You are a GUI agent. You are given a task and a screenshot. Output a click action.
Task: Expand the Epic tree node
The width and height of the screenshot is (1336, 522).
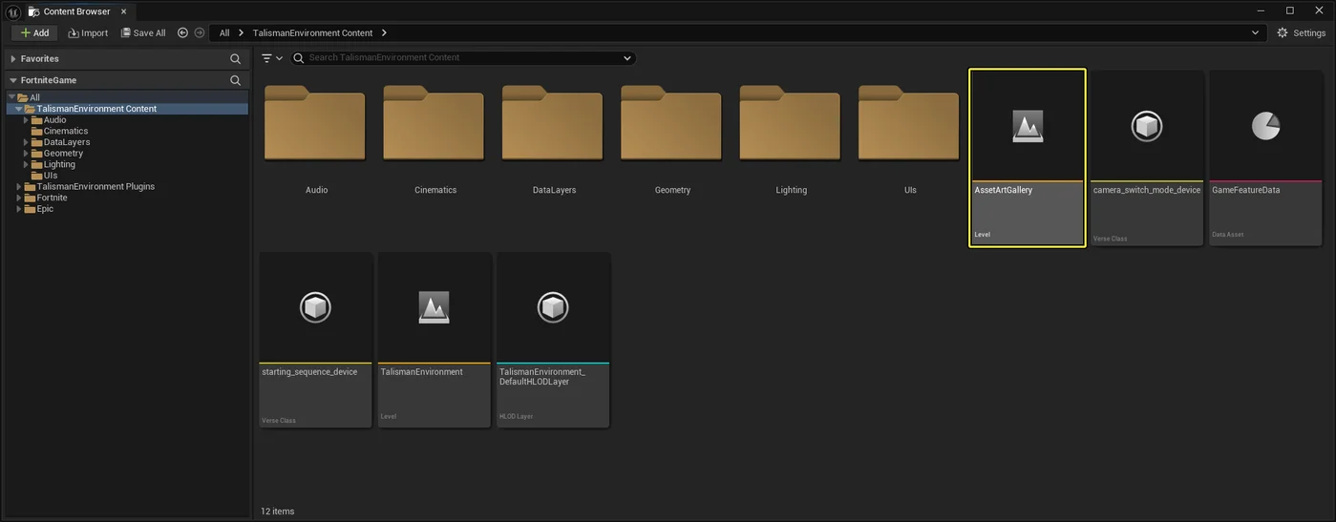click(19, 209)
